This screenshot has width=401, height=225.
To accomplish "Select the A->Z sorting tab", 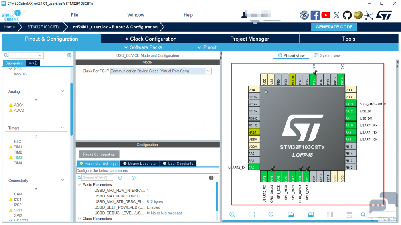I will click(x=33, y=63).
